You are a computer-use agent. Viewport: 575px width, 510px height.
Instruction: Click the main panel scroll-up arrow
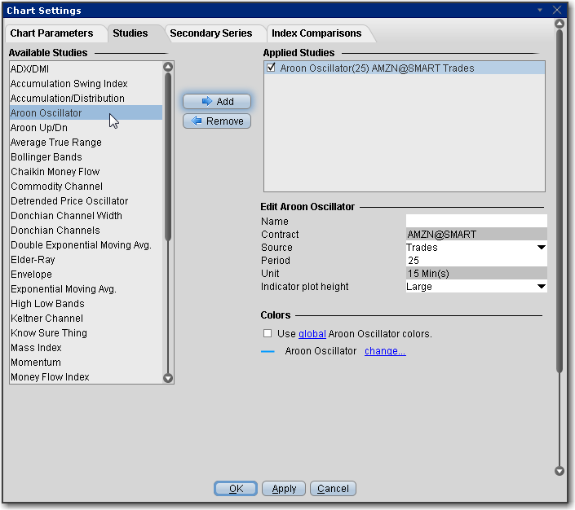click(559, 24)
